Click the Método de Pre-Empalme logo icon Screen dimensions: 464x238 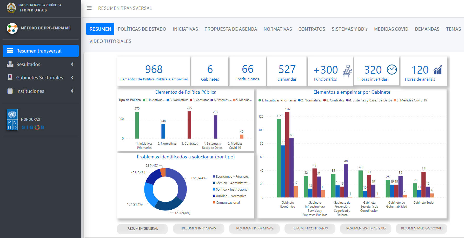click(x=12, y=28)
